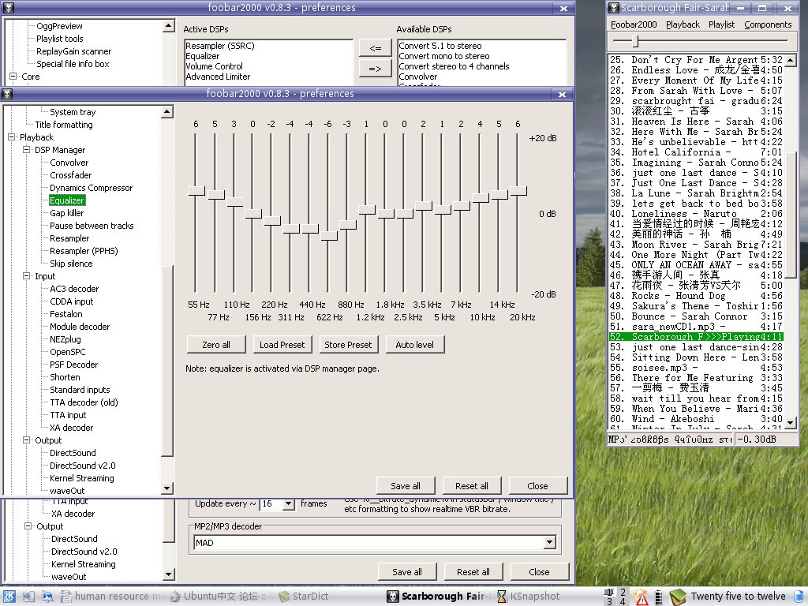
Task: Open the KDE K menu launcher
Action: pos(9,597)
